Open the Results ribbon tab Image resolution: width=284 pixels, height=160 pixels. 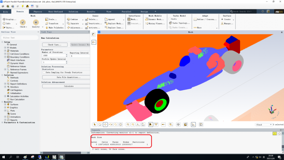pos(91,12)
